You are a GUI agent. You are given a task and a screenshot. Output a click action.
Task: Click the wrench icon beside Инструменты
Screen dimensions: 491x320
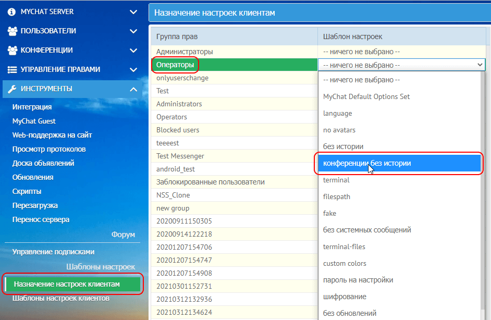[13, 89]
